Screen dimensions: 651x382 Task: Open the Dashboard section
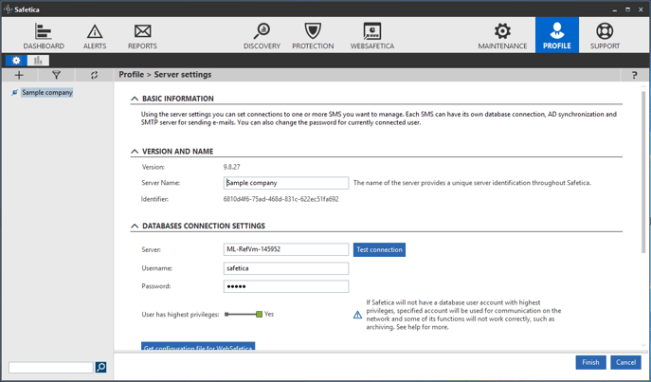(44, 36)
